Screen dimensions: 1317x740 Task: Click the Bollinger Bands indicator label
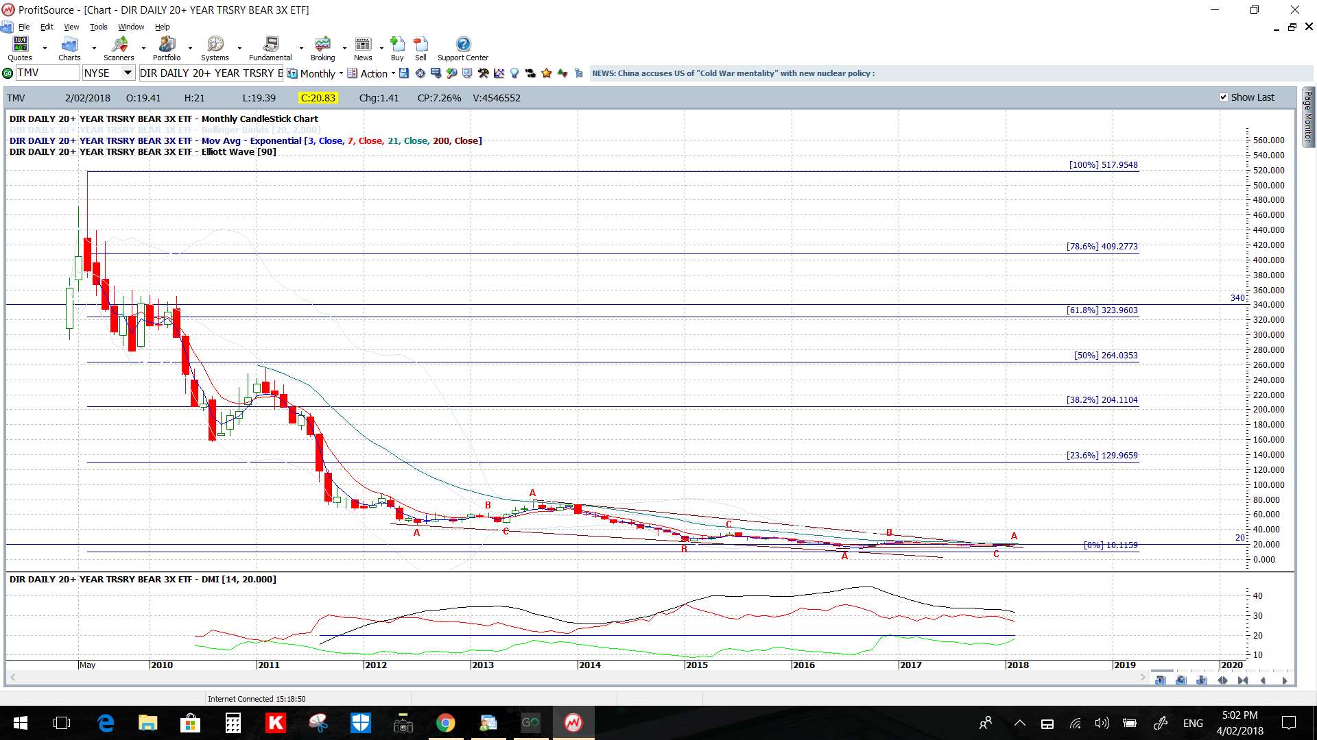point(165,130)
